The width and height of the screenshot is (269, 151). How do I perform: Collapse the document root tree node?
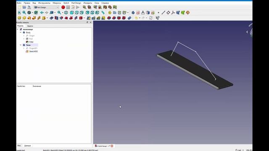(18, 29)
